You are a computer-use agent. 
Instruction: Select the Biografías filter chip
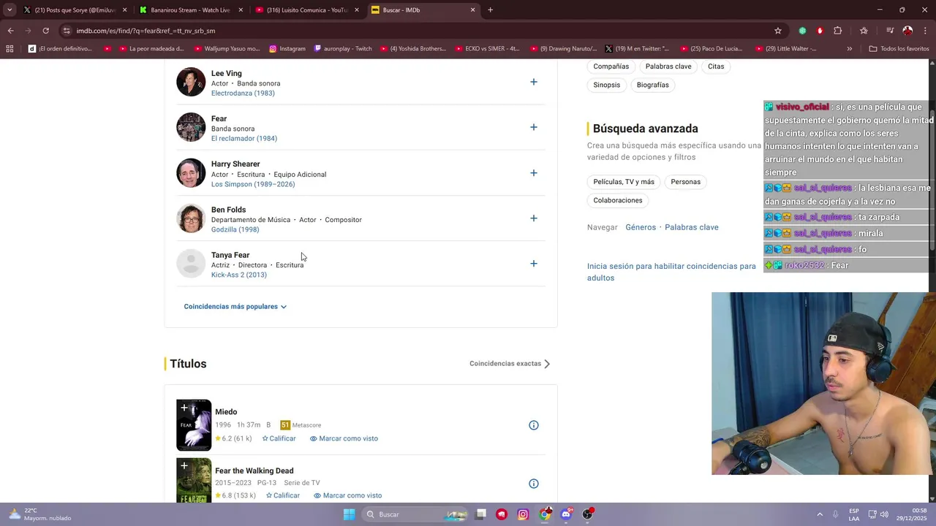coord(652,85)
